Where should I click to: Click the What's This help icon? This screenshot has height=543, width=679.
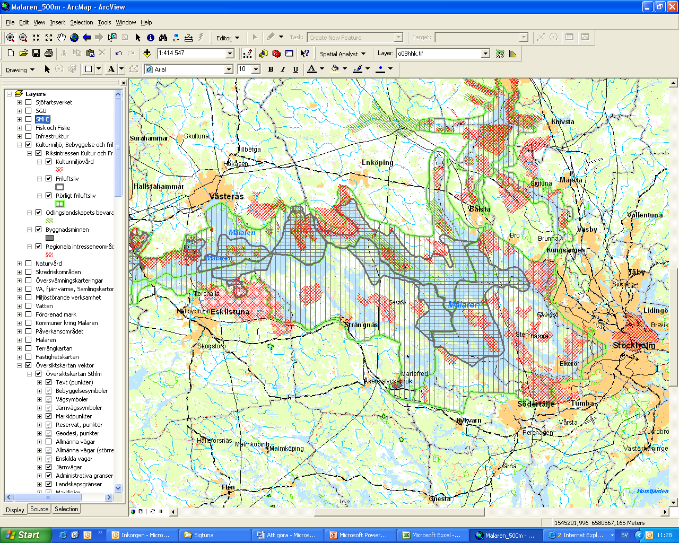(304, 54)
